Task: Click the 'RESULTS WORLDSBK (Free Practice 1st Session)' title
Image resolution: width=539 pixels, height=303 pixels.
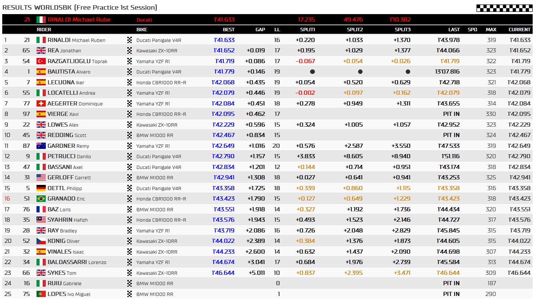Action: click(80, 7)
